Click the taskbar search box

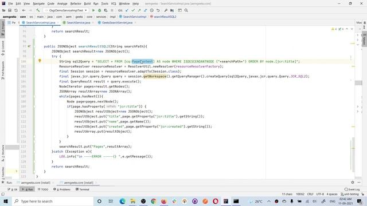click(53, 201)
